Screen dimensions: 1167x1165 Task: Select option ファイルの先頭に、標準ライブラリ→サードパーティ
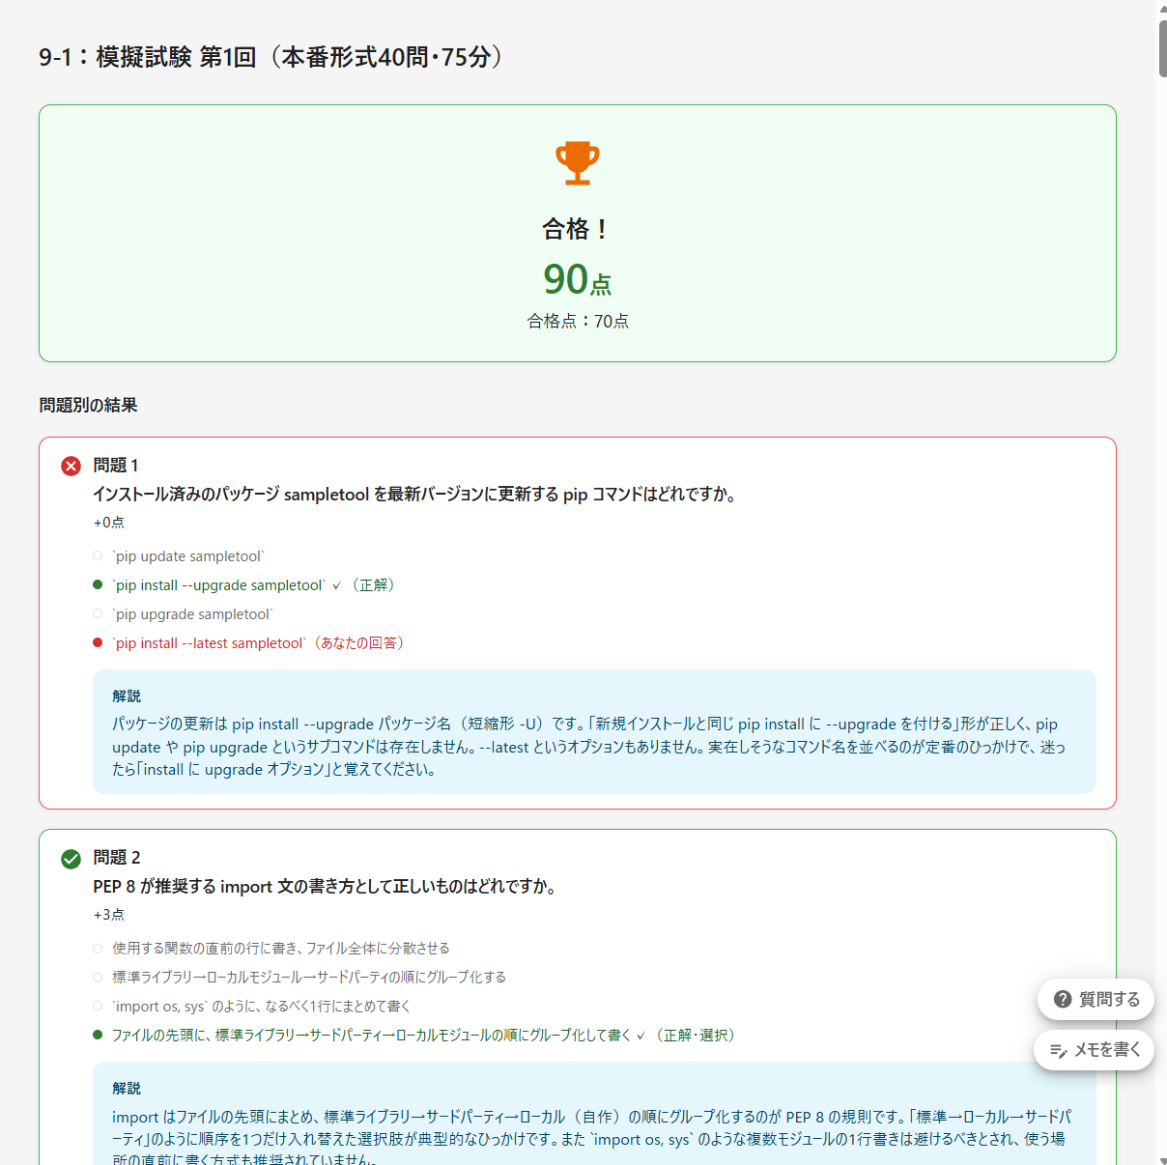click(x=414, y=1036)
